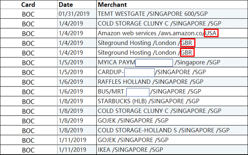Click the blank box after MYICA PAYM
The width and height of the screenshot is (248, 155).
click(154, 62)
